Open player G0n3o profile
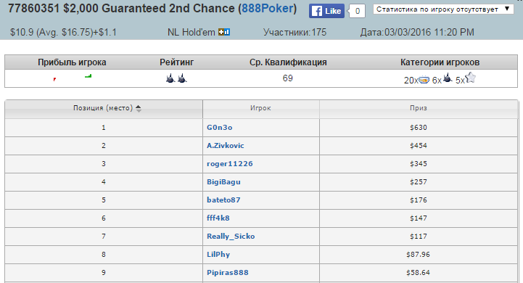523x283 pixels. (220, 128)
